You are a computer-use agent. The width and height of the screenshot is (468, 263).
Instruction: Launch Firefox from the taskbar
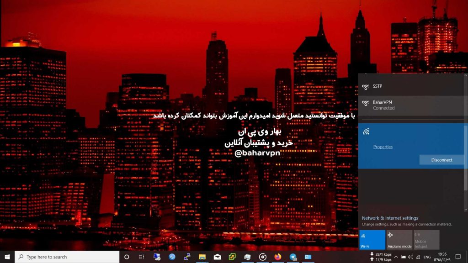point(277,257)
